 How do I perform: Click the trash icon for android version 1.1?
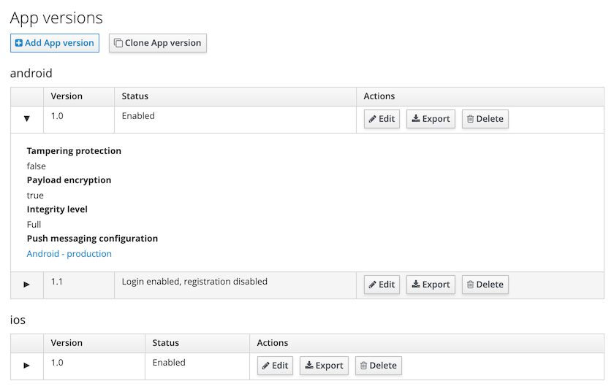[x=471, y=285]
